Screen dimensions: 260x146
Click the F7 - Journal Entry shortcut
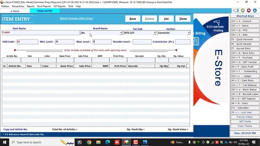point(245,49)
